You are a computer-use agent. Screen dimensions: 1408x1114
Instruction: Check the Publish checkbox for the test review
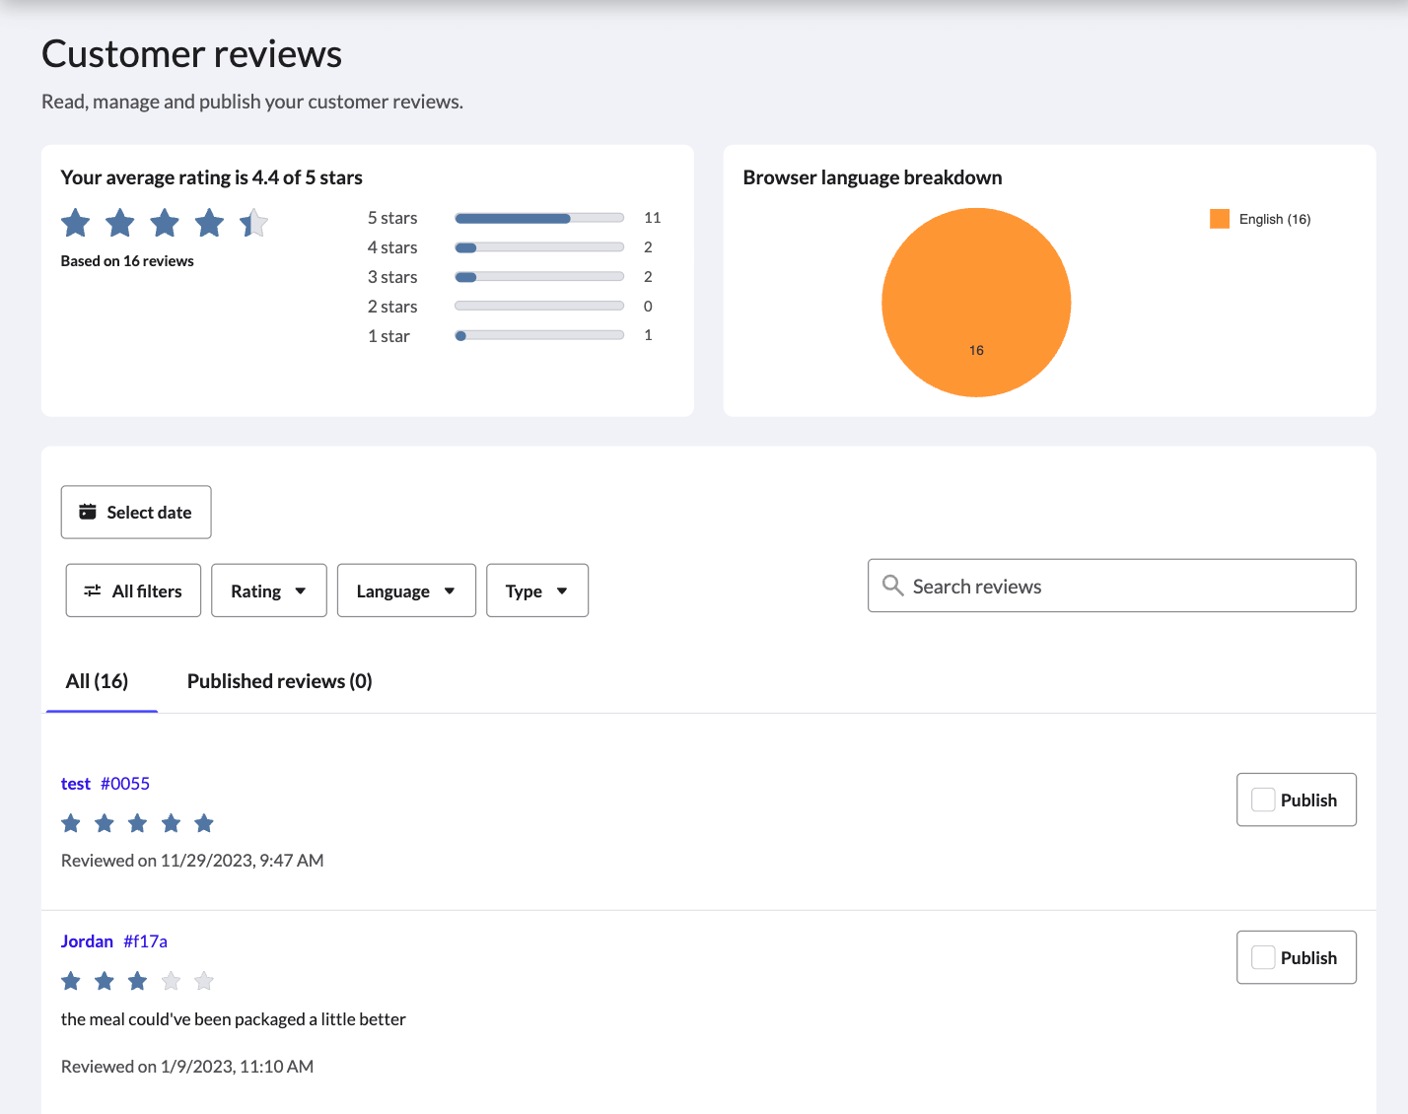(1262, 800)
